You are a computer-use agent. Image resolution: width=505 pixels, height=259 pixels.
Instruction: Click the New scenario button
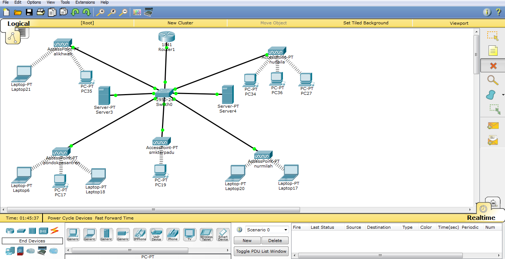(x=247, y=241)
